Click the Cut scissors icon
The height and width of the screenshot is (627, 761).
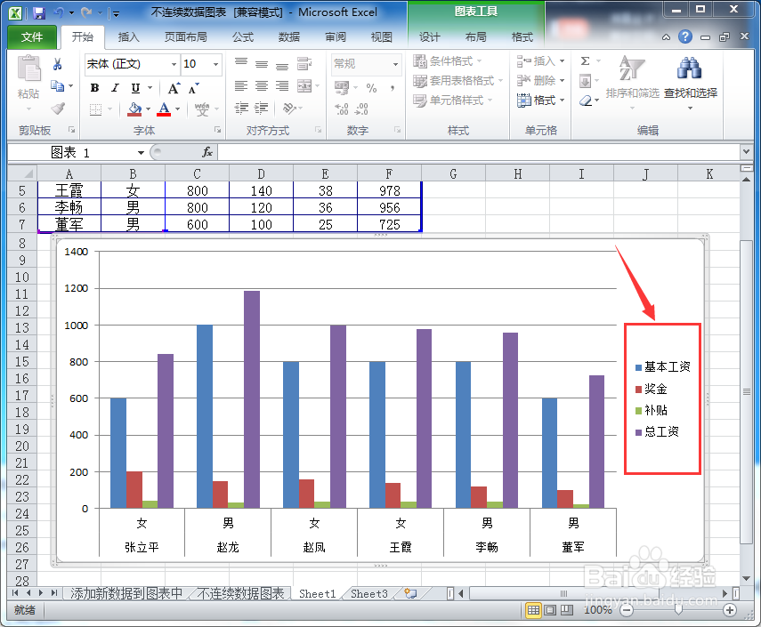(x=57, y=64)
